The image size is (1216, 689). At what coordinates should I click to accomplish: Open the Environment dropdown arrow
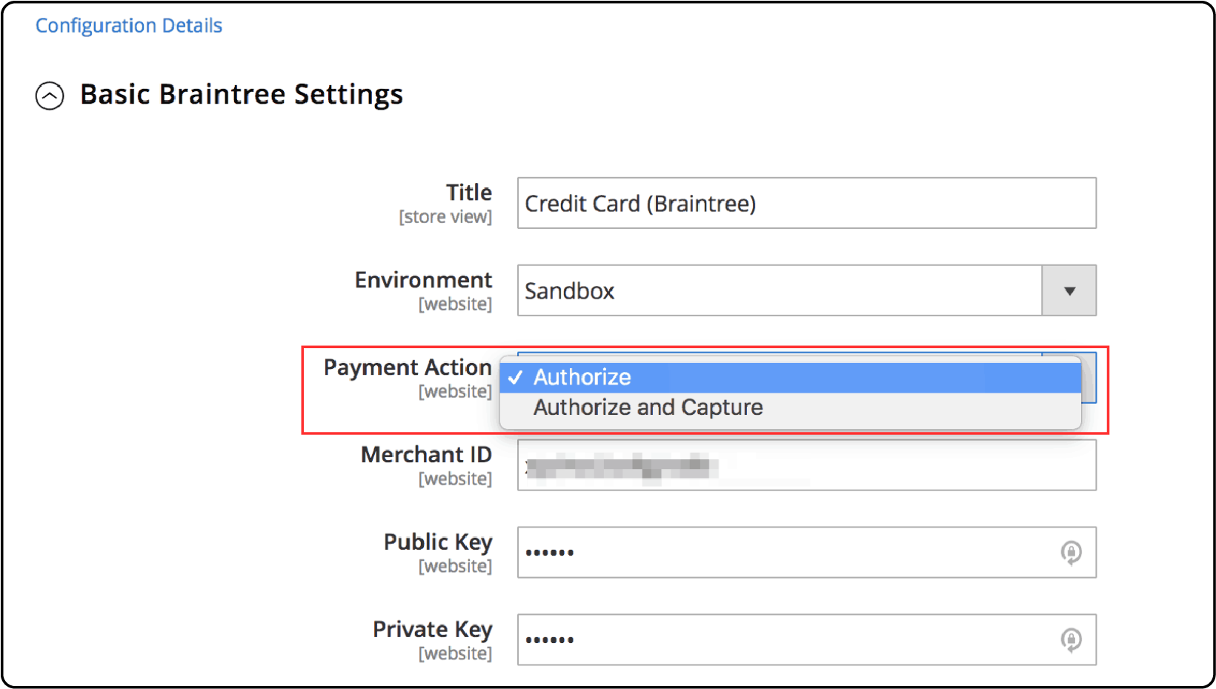(1069, 290)
